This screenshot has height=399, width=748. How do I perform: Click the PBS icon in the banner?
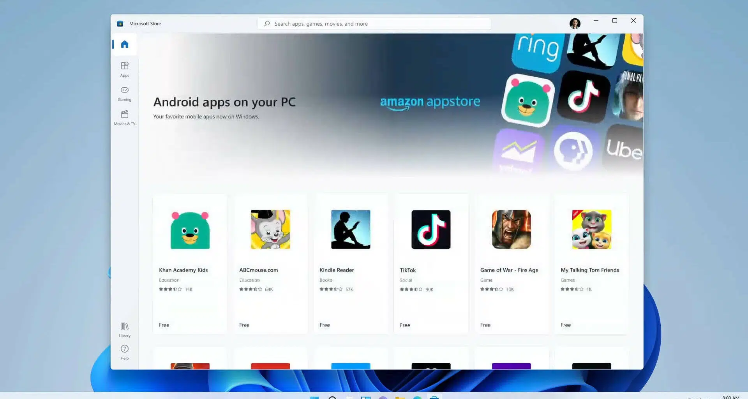coord(573,151)
